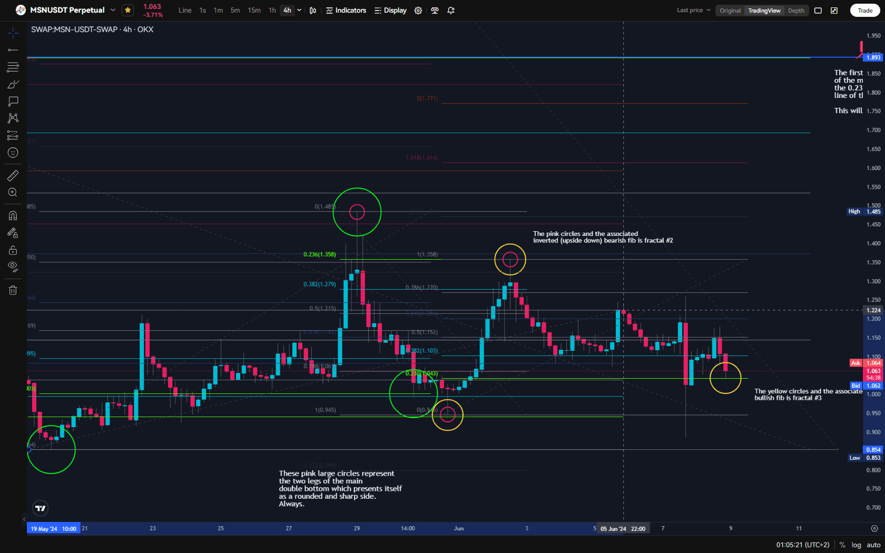Open the chart patterns tool

coord(13,118)
